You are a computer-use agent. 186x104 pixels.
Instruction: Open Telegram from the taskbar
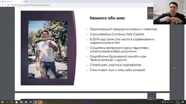point(31,102)
